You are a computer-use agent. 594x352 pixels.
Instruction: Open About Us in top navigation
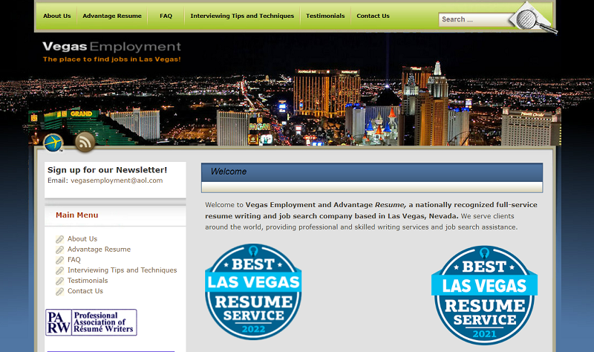tap(57, 16)
